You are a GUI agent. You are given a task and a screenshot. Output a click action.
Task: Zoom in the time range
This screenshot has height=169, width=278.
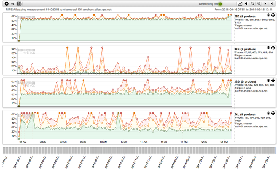pos(259,3)
